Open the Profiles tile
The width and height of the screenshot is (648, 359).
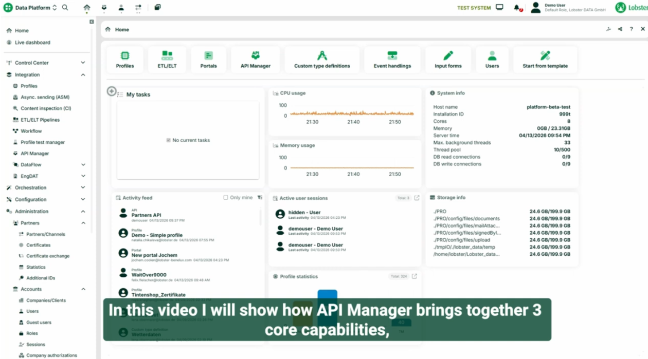[x=124, y=60]
